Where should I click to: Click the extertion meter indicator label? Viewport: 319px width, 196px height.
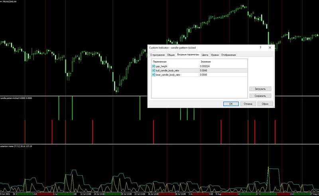(16, 146)
